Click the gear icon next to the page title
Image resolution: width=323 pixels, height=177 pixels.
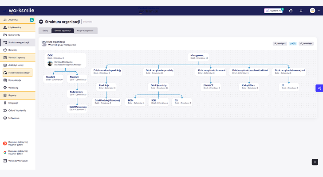[x=41, y=22]
